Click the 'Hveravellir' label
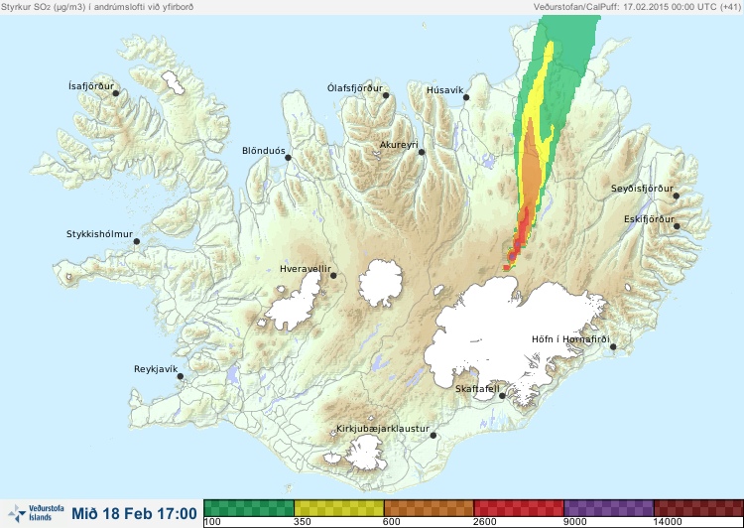The image size is (744, 528). click(306, 269)
